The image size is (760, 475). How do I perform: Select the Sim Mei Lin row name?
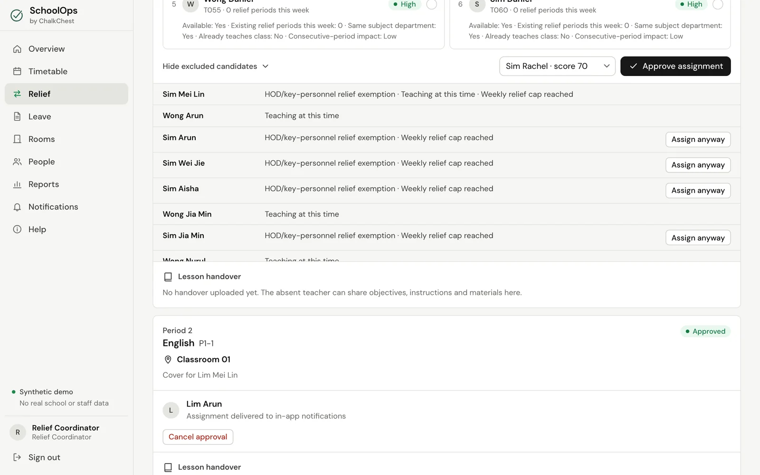[183, 94]
